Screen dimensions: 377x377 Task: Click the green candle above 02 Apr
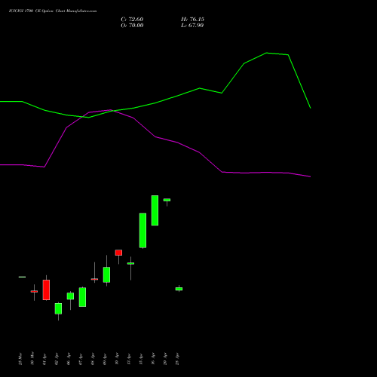(x=58, y=308)
